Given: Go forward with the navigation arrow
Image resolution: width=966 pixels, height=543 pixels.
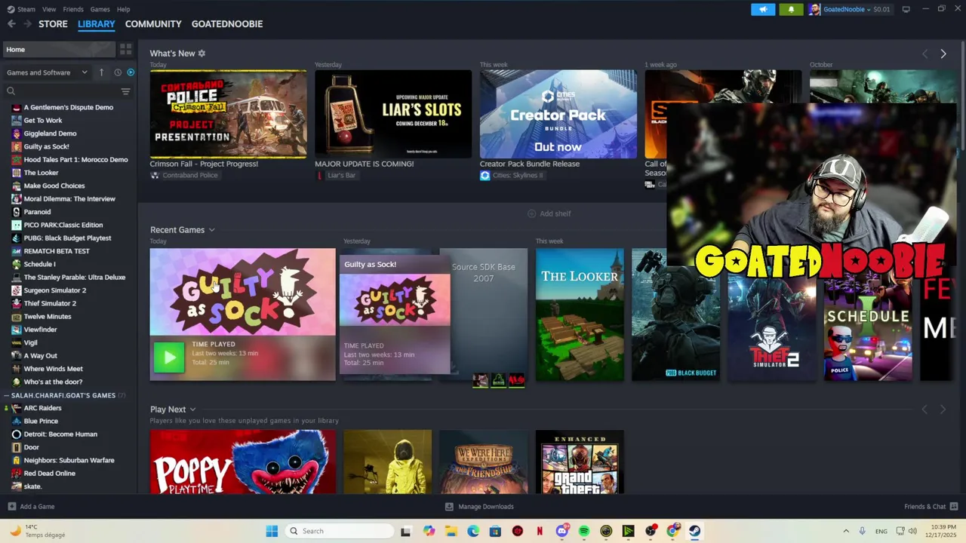Looking at the screenshot, I should click(27, 24).
